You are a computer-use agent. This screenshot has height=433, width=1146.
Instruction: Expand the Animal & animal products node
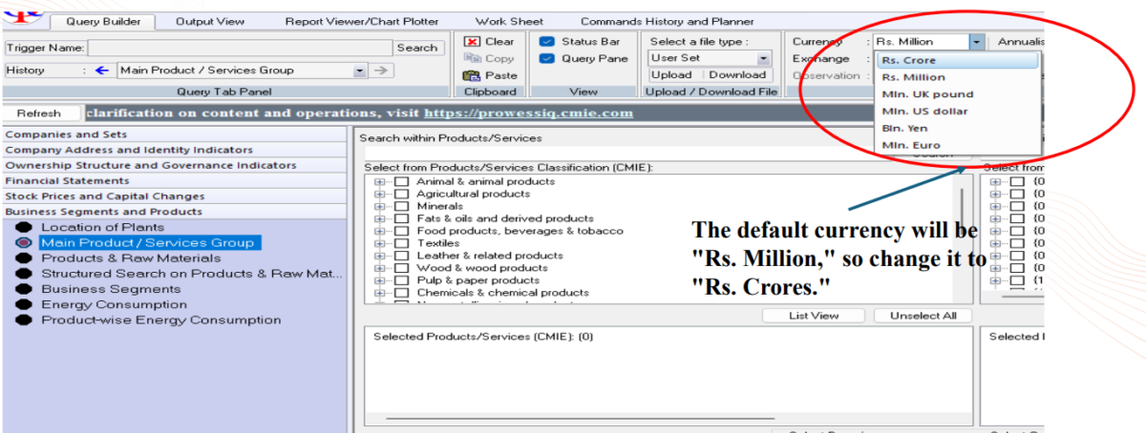[380, 182]
